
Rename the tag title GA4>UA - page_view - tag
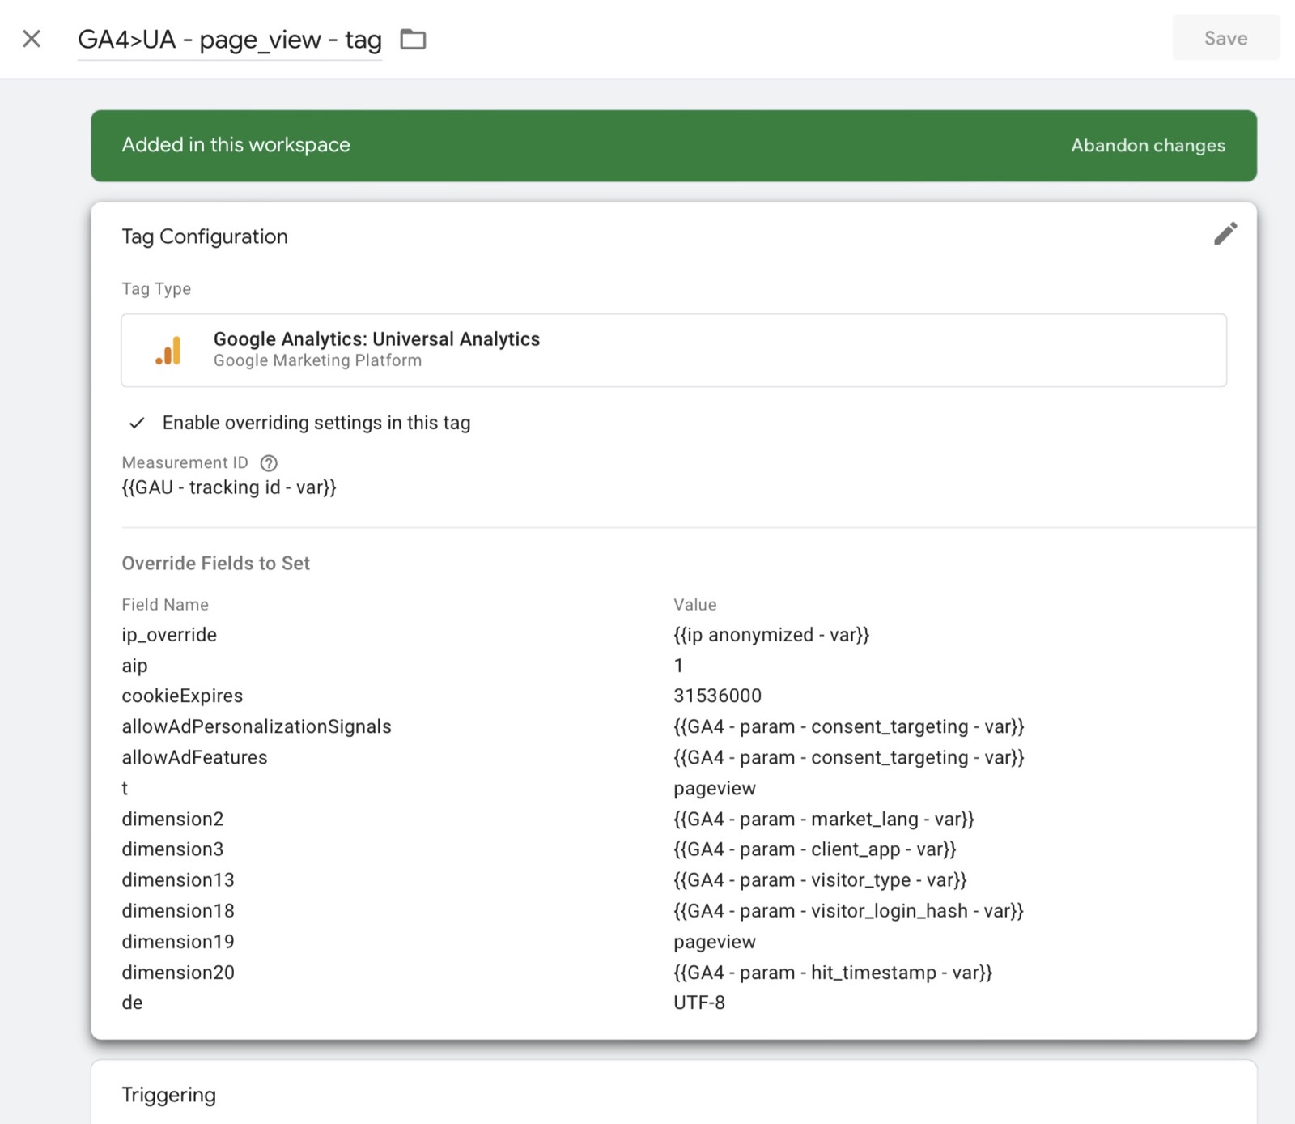[229, 40]
